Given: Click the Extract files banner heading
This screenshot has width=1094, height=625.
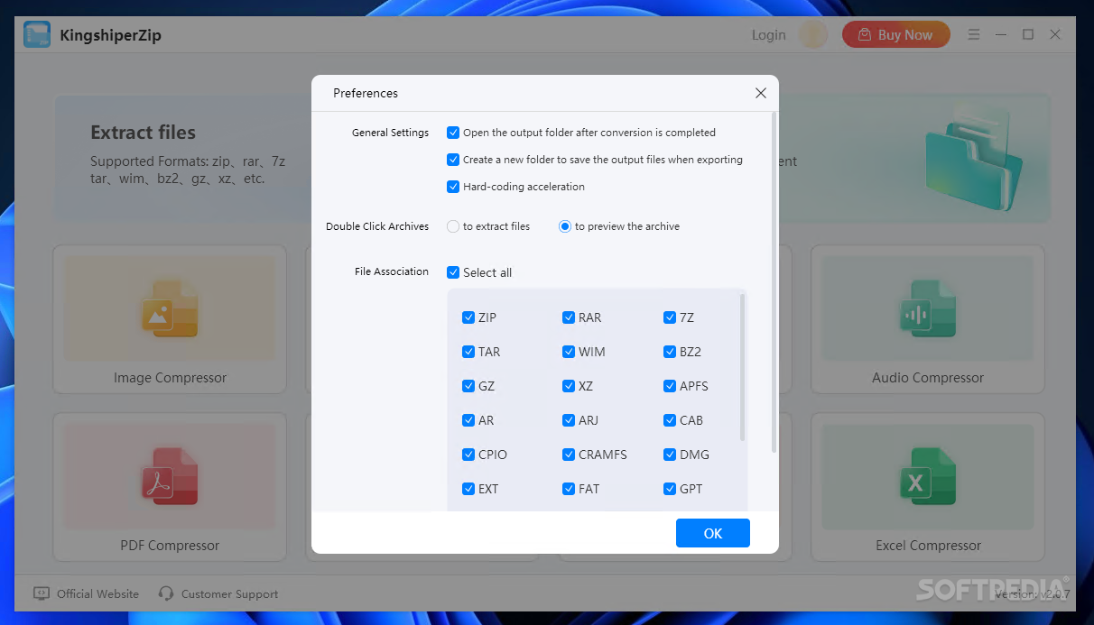Looking at the screenshot, I should (143, 133).
